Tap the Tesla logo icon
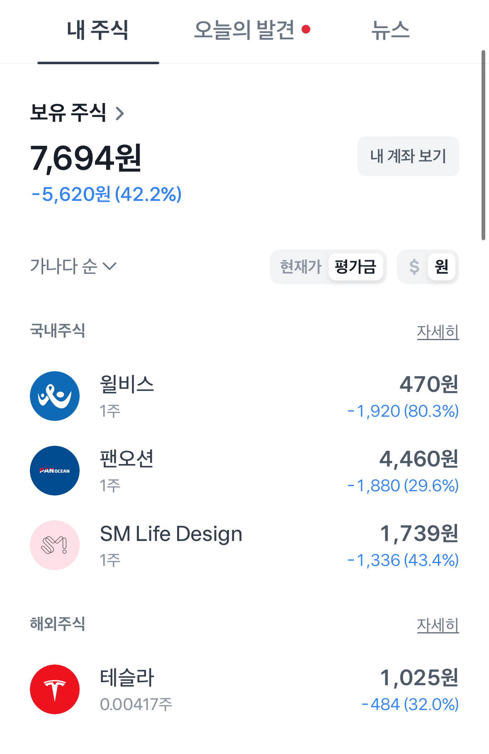 [x=55, y=689]
